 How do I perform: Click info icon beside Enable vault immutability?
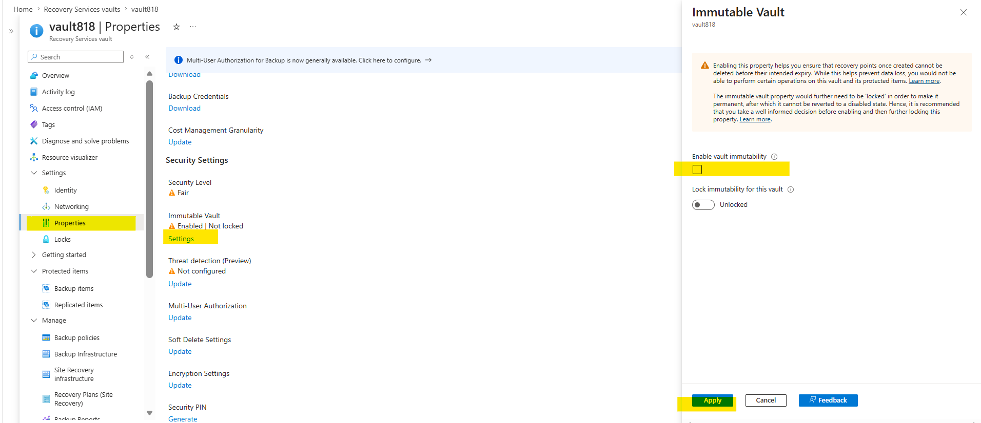774,157
